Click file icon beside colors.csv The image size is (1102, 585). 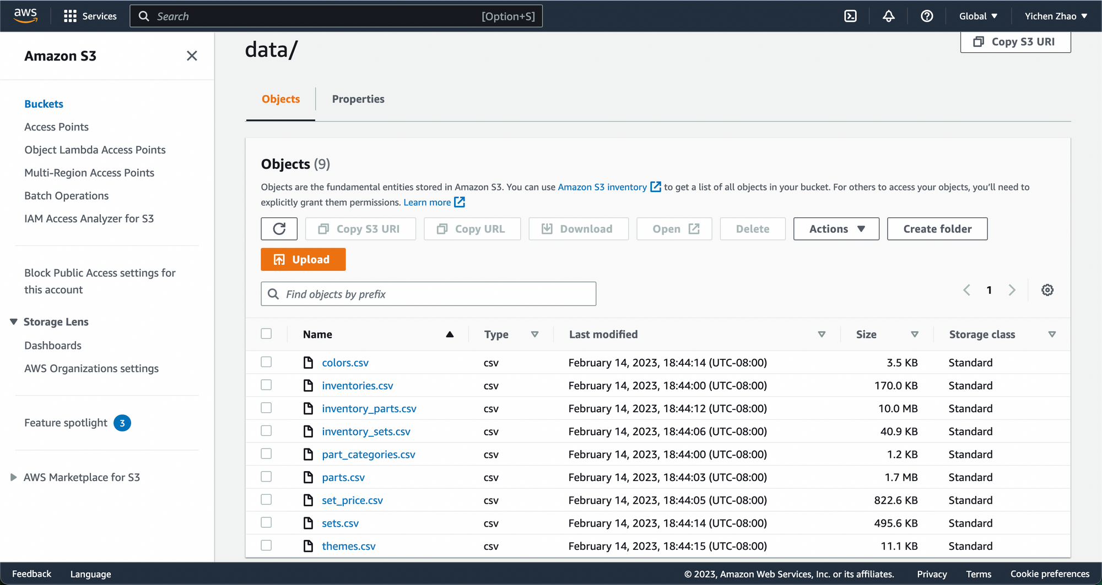click(x=309, y=363)
